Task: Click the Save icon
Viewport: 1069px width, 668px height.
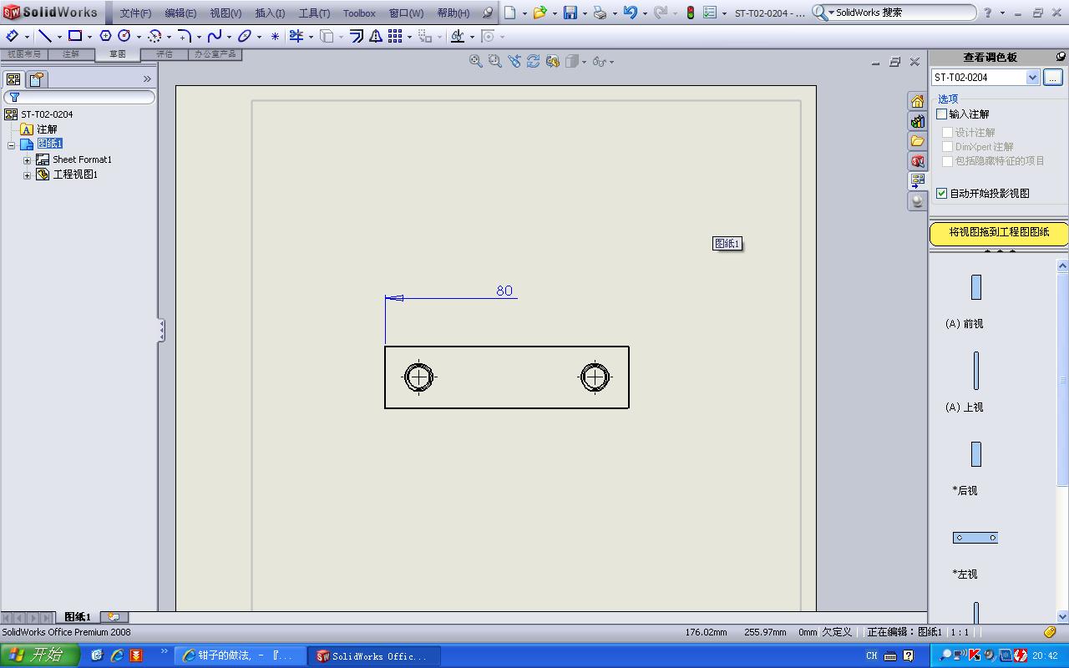Action: click(x=570, y=13)
